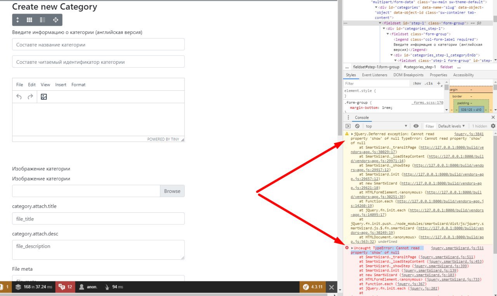
Task: Open the console drawer three-dot menu
Action: tap(348, 117)
